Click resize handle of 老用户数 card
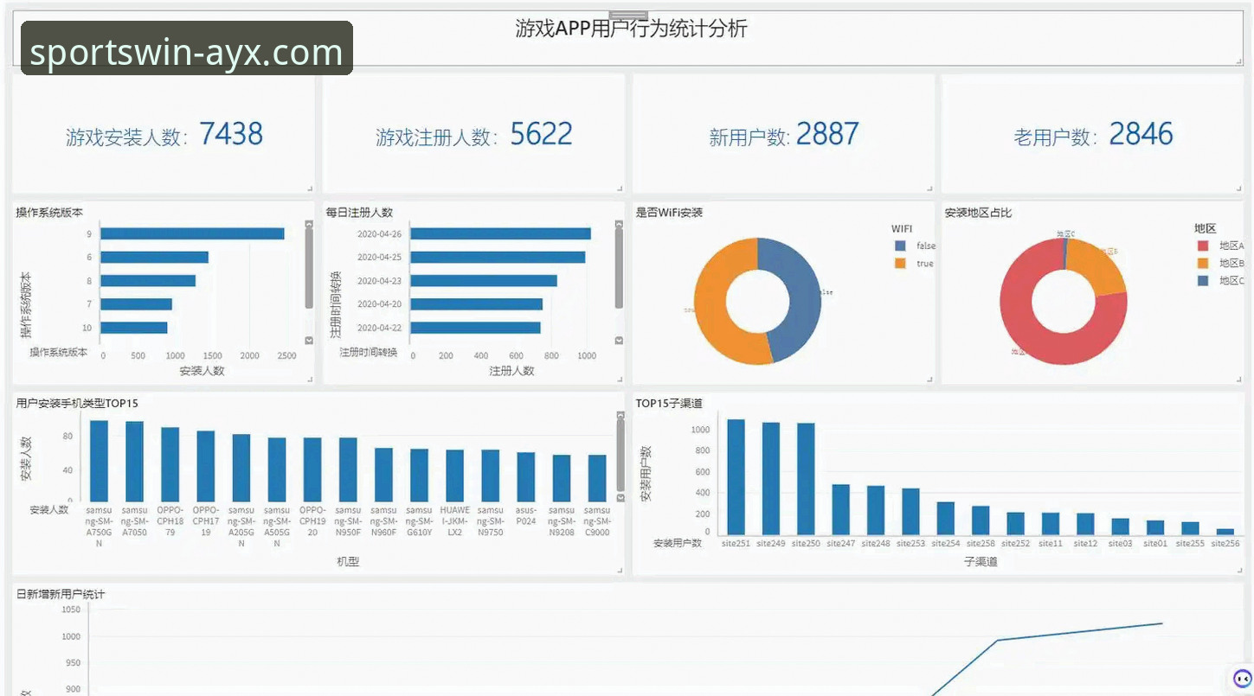The image size is (1254, 696). (1239, 188)
